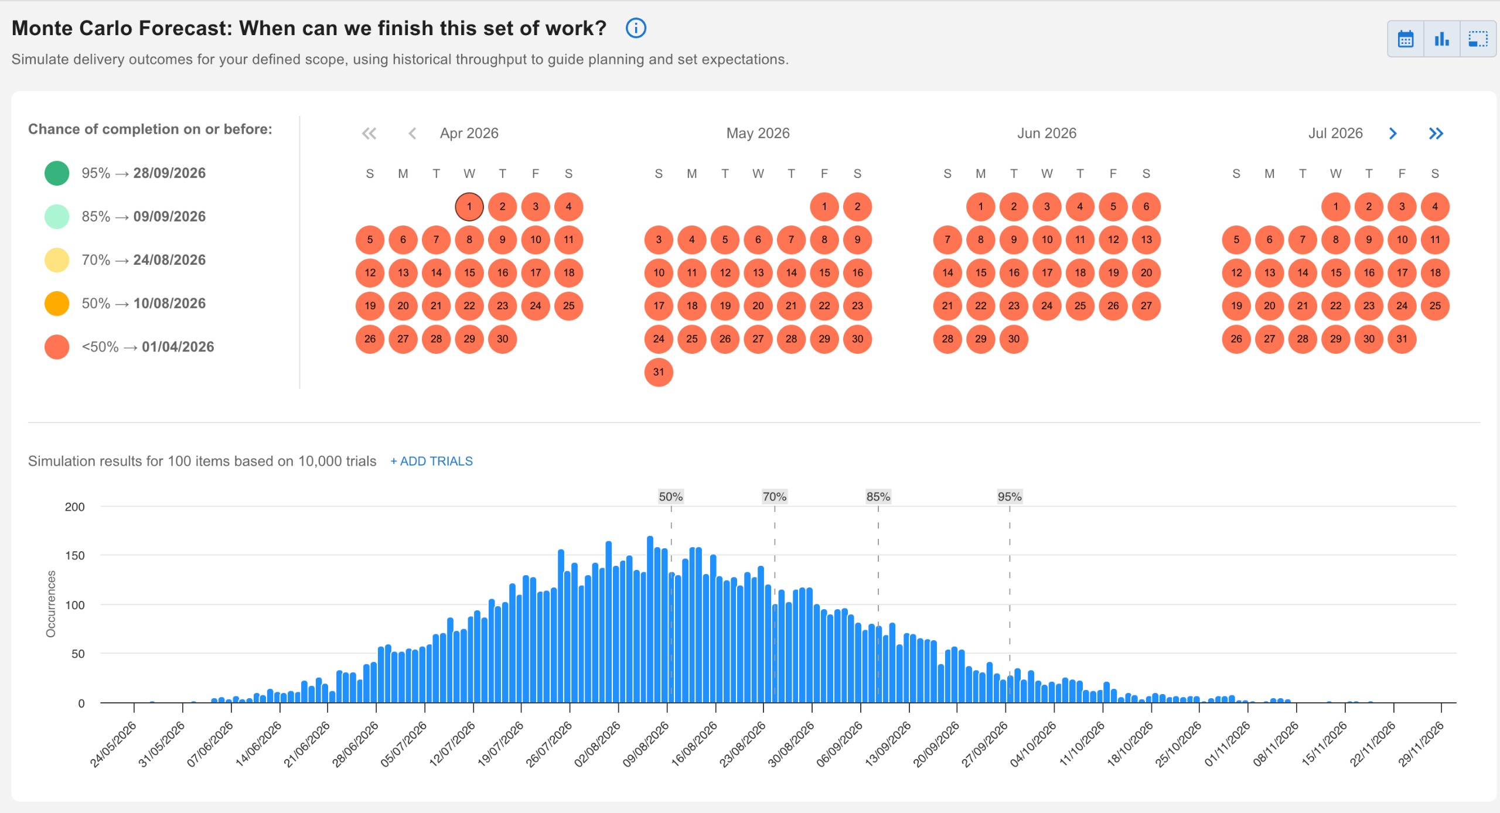
Task: Go to previous month with left chevron
Action: point(412,134)
